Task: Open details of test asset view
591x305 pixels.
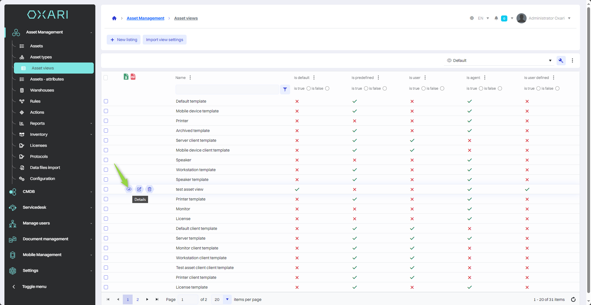Action: (x=129, y=189)
